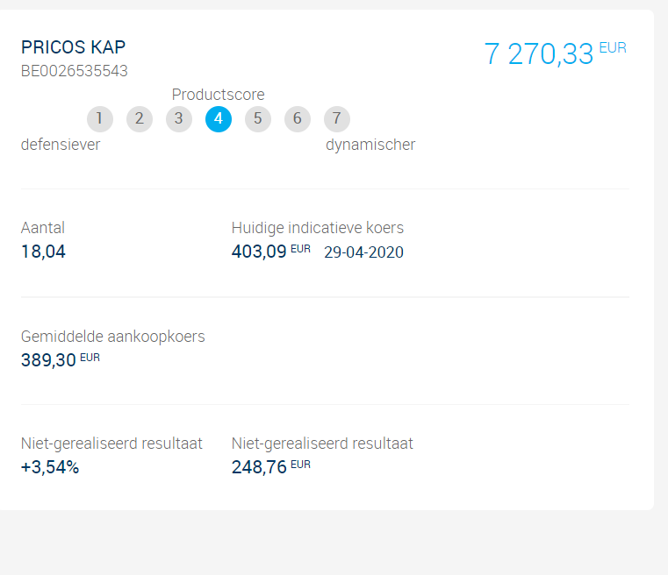This screenshot has width=668, height=575.
Task: Click the total value 7 270,33 EUR
Action: (x=554, y=53)
